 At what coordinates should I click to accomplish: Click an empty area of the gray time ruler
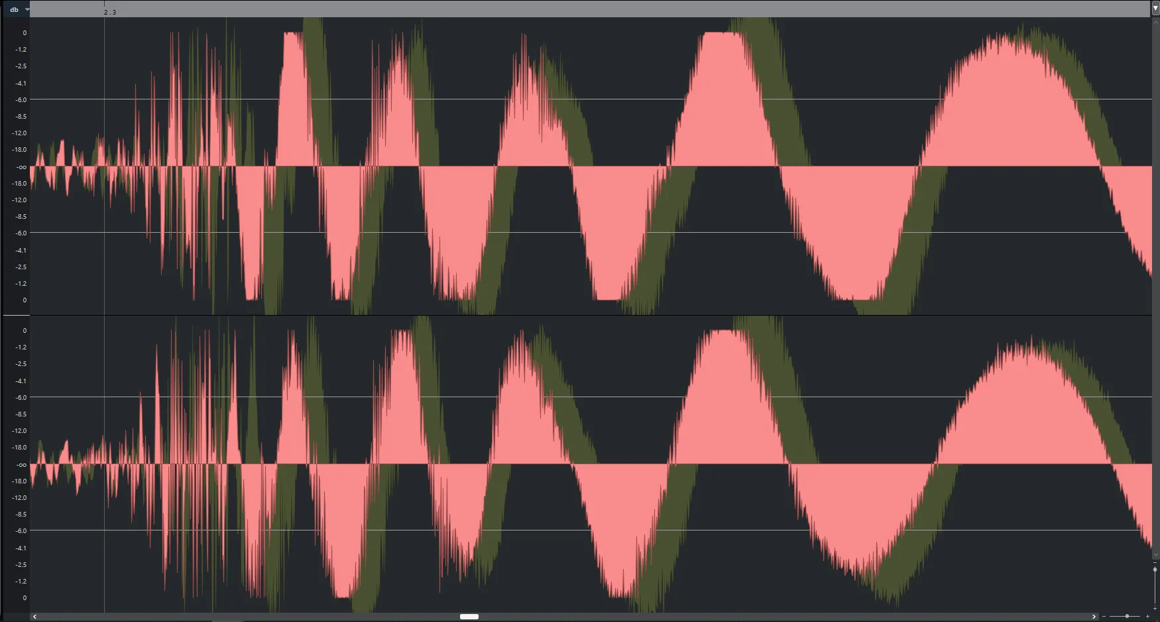[x=597, y=9]
